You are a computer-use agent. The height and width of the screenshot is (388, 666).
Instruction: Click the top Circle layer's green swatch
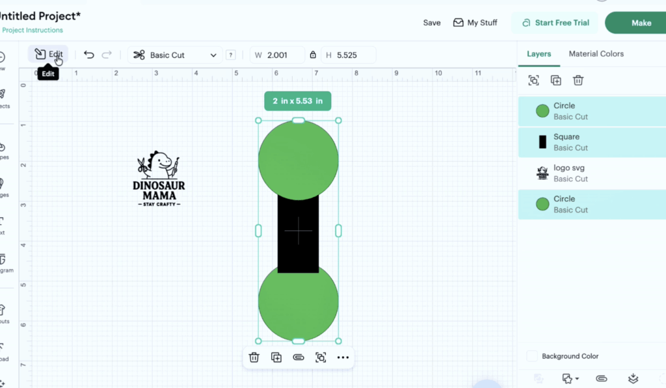(x=542, y=110)
